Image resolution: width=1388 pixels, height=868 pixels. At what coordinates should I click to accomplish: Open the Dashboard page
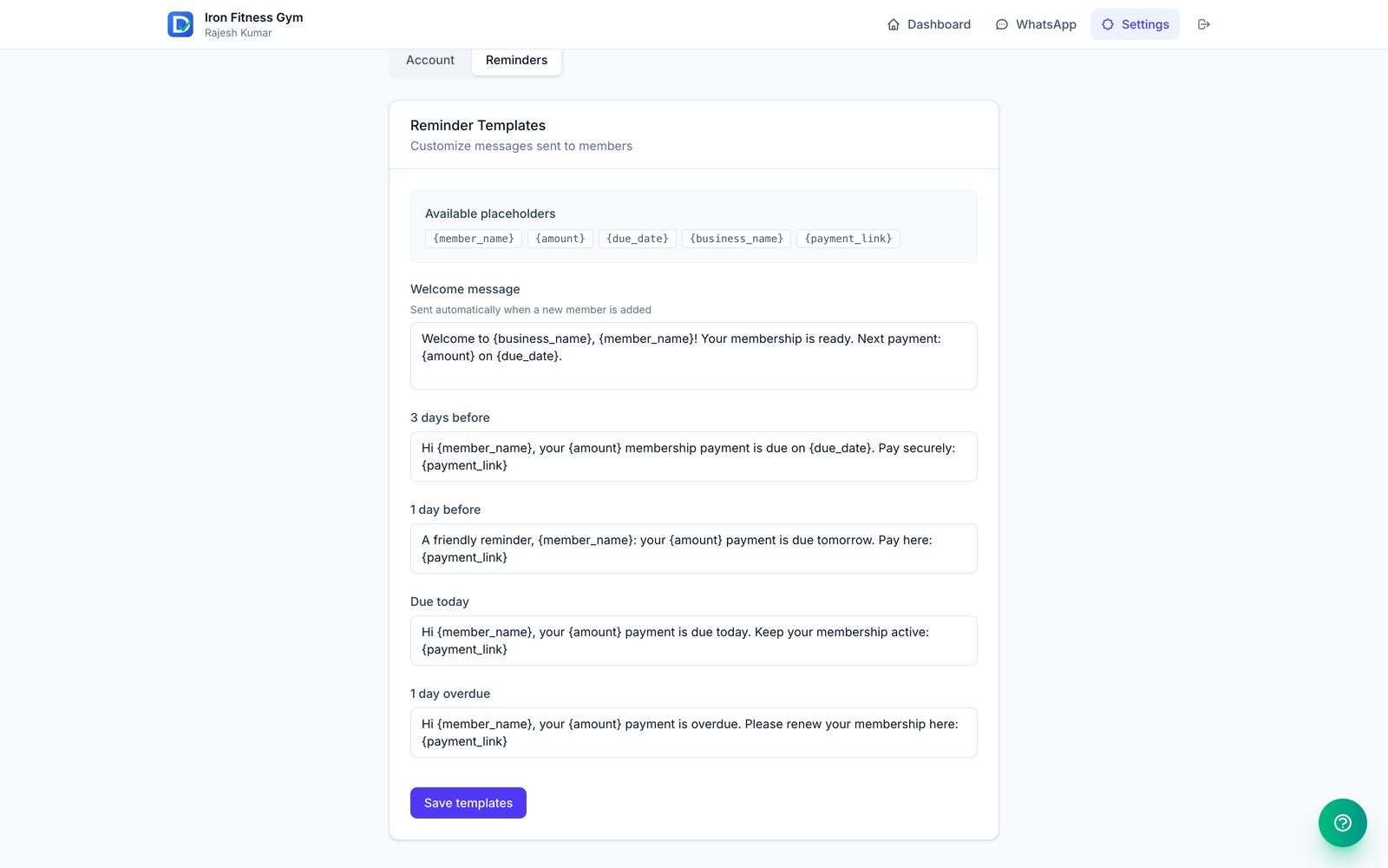click(x=928, y=24)
